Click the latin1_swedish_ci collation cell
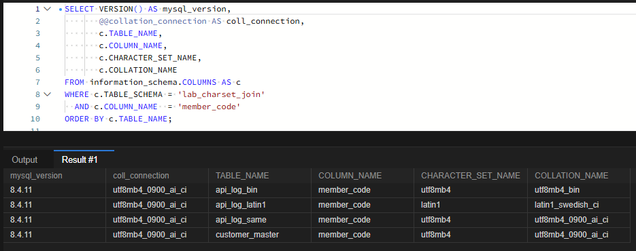636x251 pixels. pyautogui.click(x=579, y=205)
